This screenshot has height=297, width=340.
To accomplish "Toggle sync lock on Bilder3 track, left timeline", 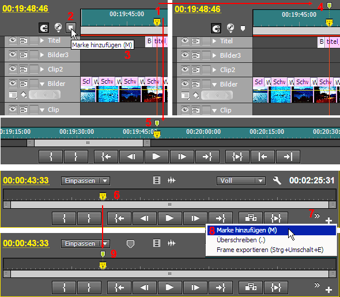I will (24, 55).
